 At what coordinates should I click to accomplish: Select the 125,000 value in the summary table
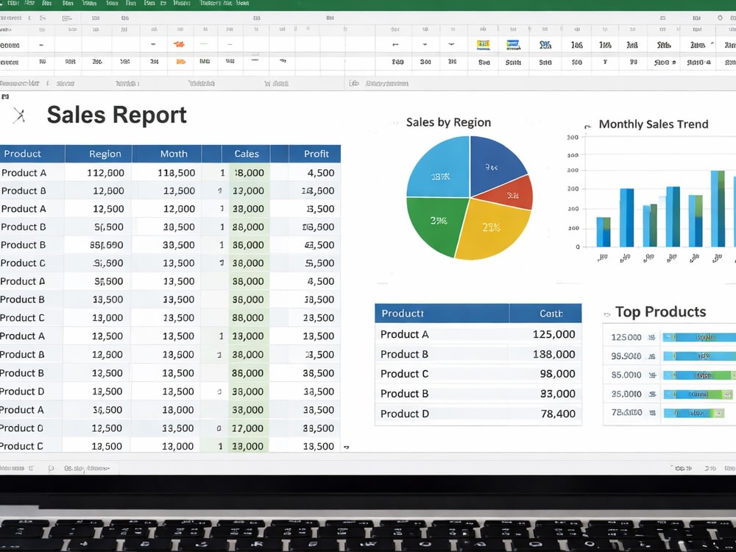[554, 334]
